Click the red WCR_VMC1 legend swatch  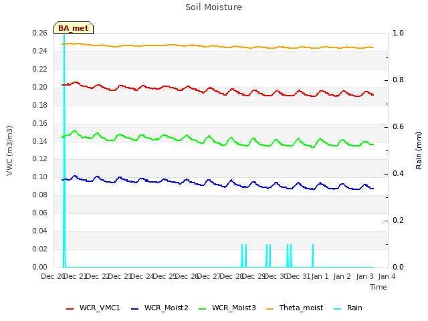click(70, 309)
